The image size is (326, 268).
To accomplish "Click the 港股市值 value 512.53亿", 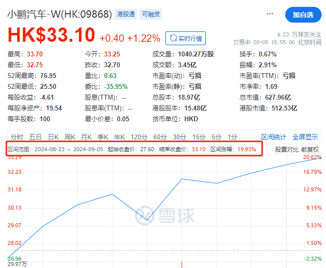I will (284, 108).
